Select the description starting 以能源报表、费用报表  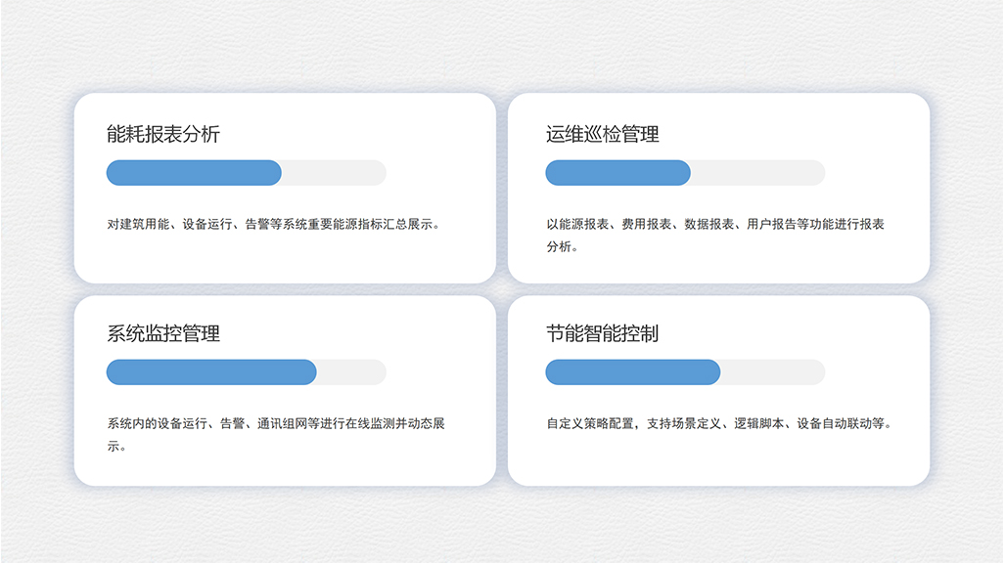tap(715, 235)
